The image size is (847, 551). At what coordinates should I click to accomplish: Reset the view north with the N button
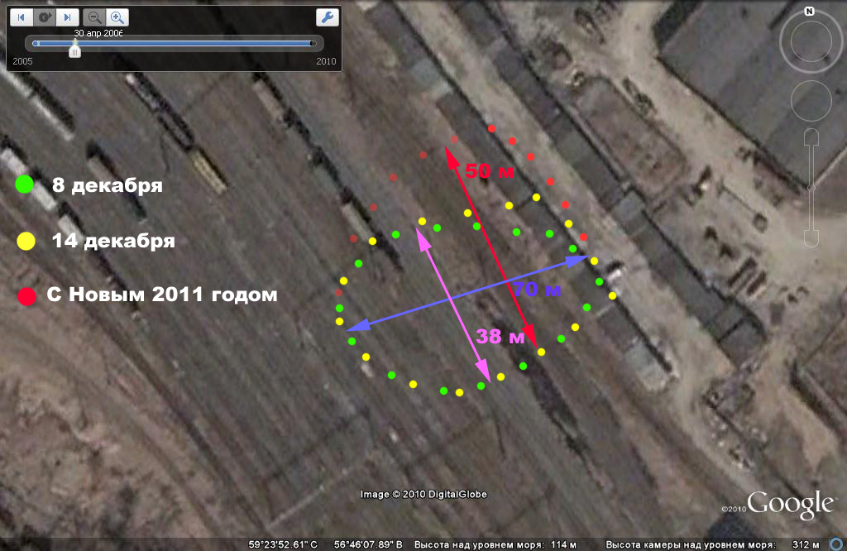[810, 12]
